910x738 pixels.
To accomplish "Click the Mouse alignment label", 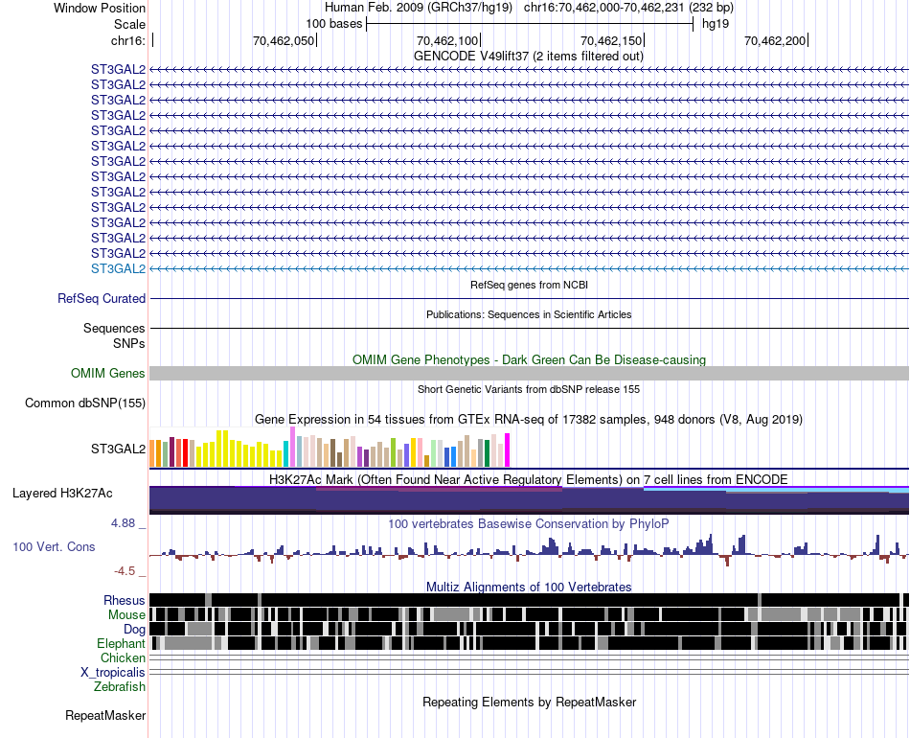I will [126, 615].
